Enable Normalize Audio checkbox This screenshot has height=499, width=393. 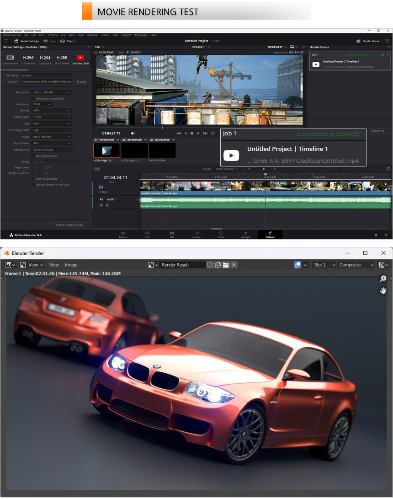33,156
